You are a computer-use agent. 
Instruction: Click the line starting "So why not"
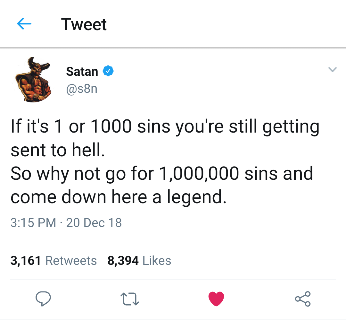pos(161,174)
